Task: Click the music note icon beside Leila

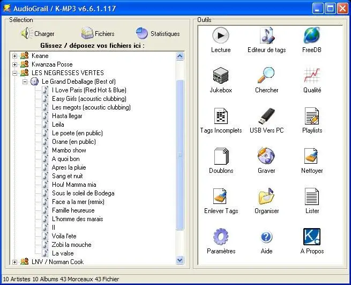Action: point(45,124)
